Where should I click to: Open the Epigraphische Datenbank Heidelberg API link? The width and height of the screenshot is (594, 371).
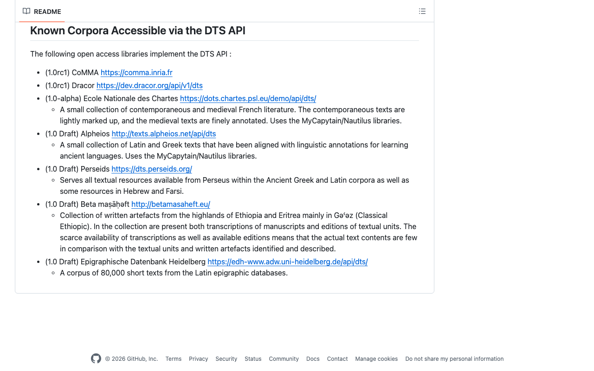pos(287,262)
